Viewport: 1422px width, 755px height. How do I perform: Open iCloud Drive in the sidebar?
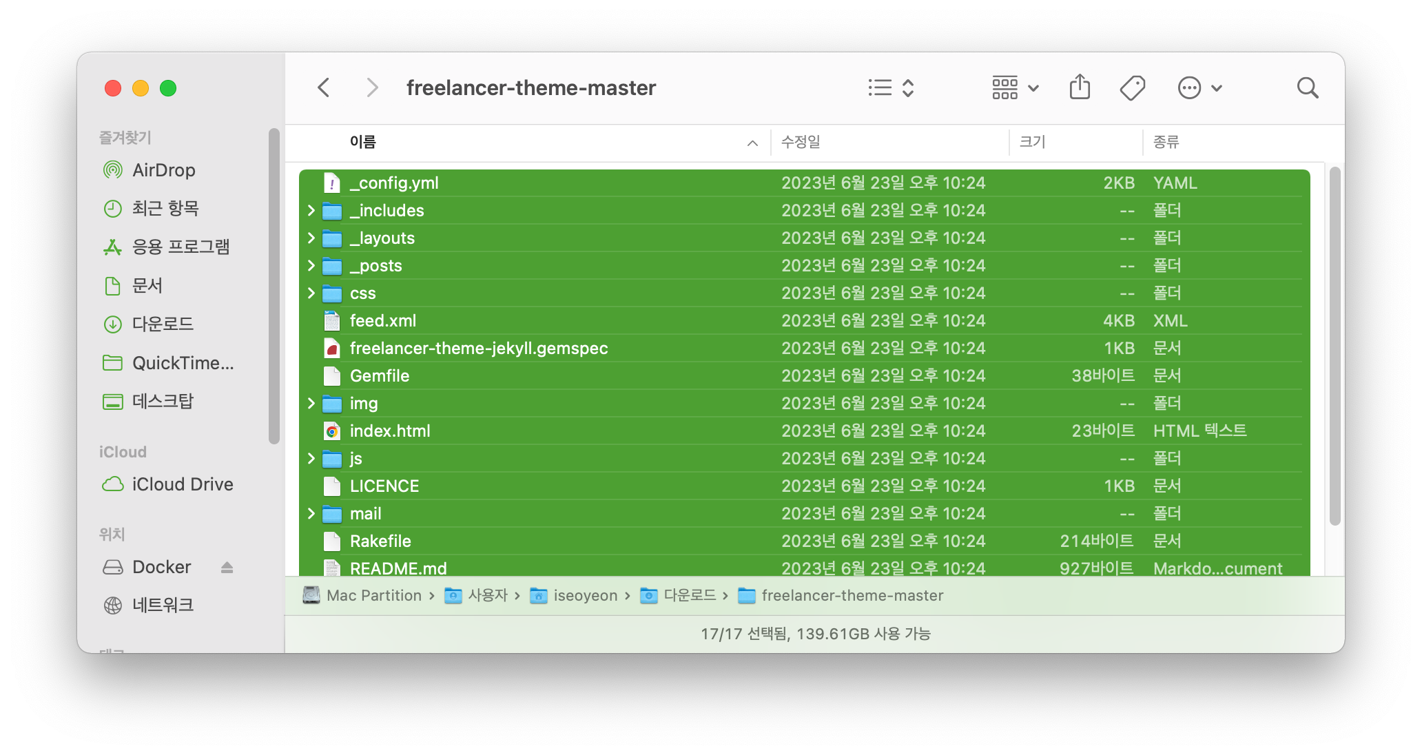(182, 484)
